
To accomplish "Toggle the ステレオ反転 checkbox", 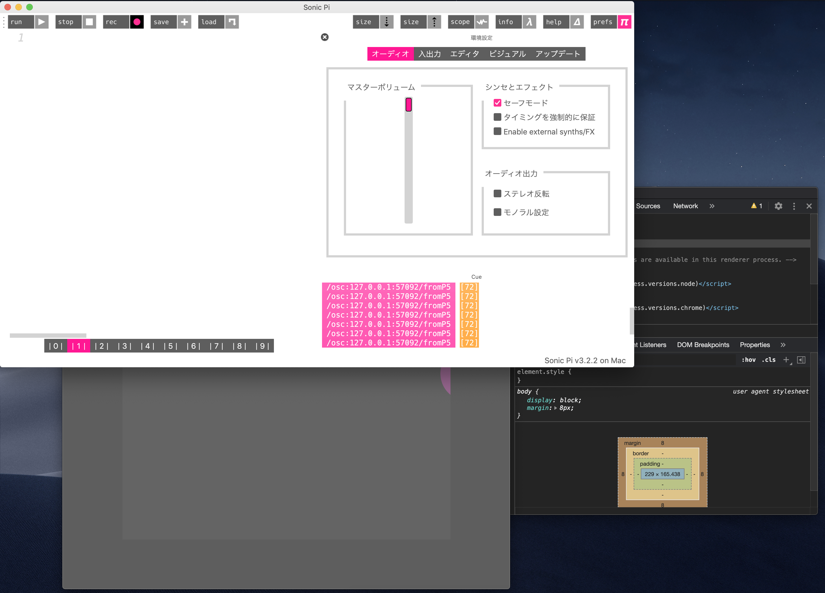I will coord(497,193).
